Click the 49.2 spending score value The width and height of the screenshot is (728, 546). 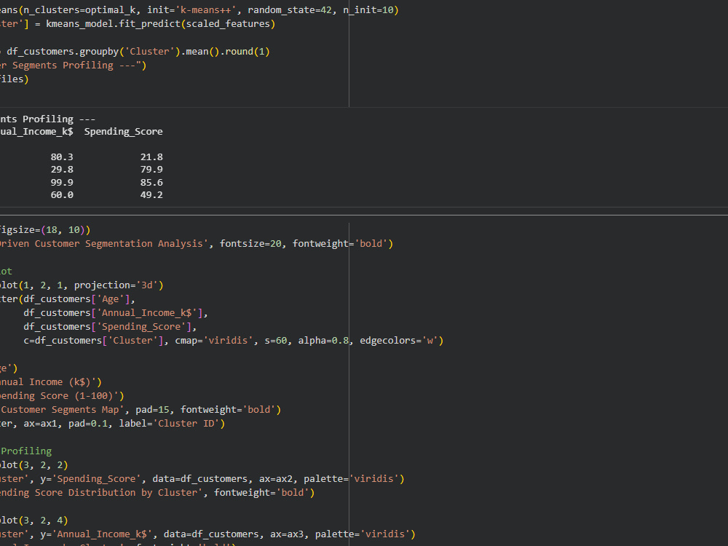tap(151, 195)
